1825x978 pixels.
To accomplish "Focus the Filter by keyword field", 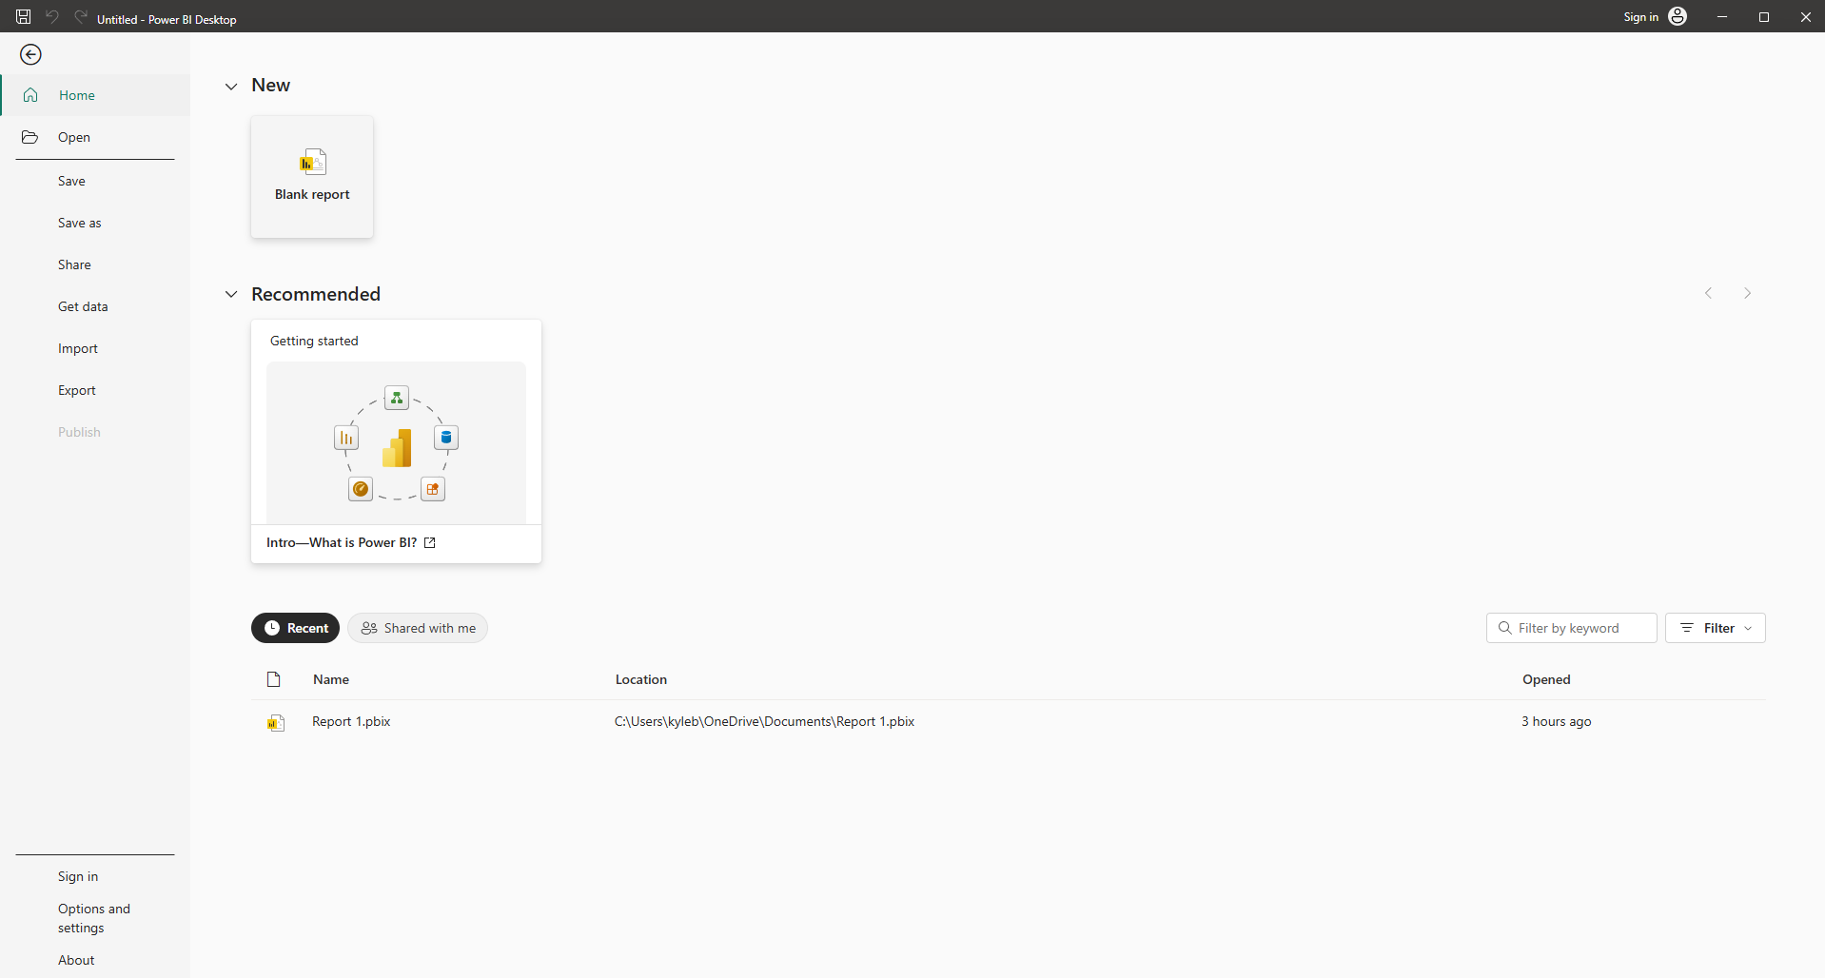I will point(1572,628).
